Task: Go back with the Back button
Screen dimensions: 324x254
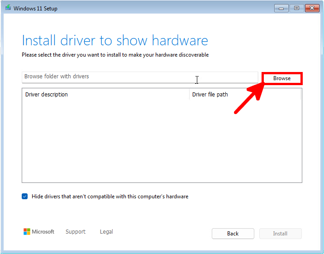Action: (x=233, y=234)
